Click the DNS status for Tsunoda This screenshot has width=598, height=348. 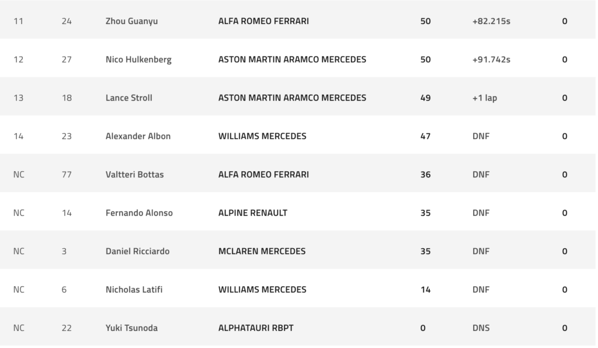tap(481, 328)
